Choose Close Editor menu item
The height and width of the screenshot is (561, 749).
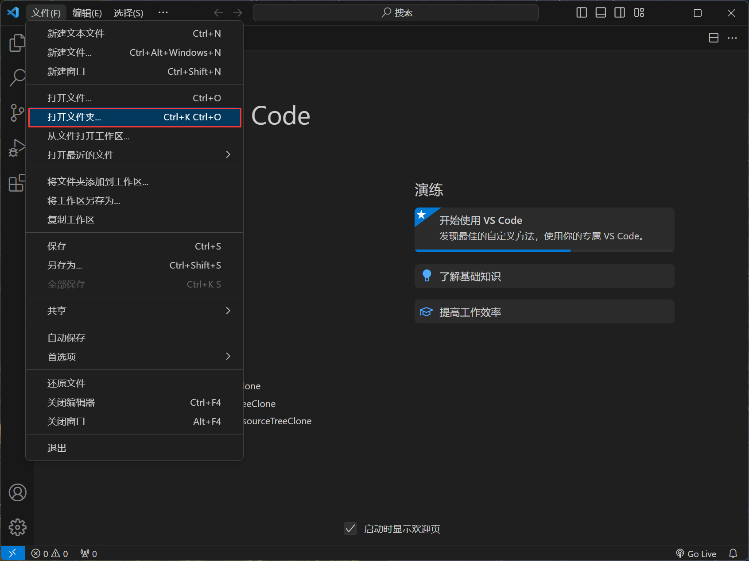[135, 402]
